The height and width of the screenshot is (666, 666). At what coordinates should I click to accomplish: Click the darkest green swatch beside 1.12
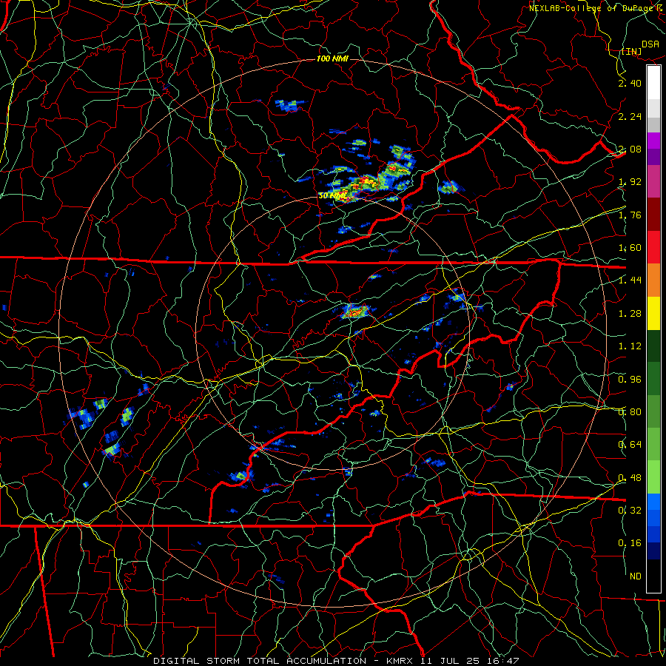pos(653,346)
